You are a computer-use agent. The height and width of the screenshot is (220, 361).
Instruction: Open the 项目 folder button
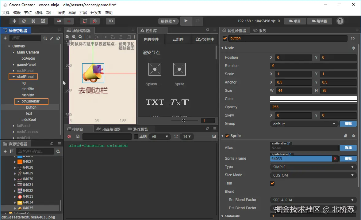point(295,21)
